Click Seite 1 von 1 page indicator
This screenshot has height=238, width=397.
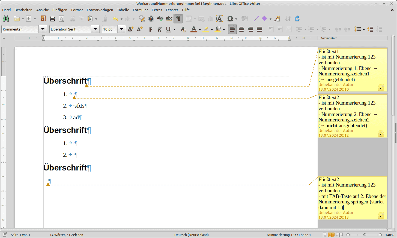coord(20,235)
